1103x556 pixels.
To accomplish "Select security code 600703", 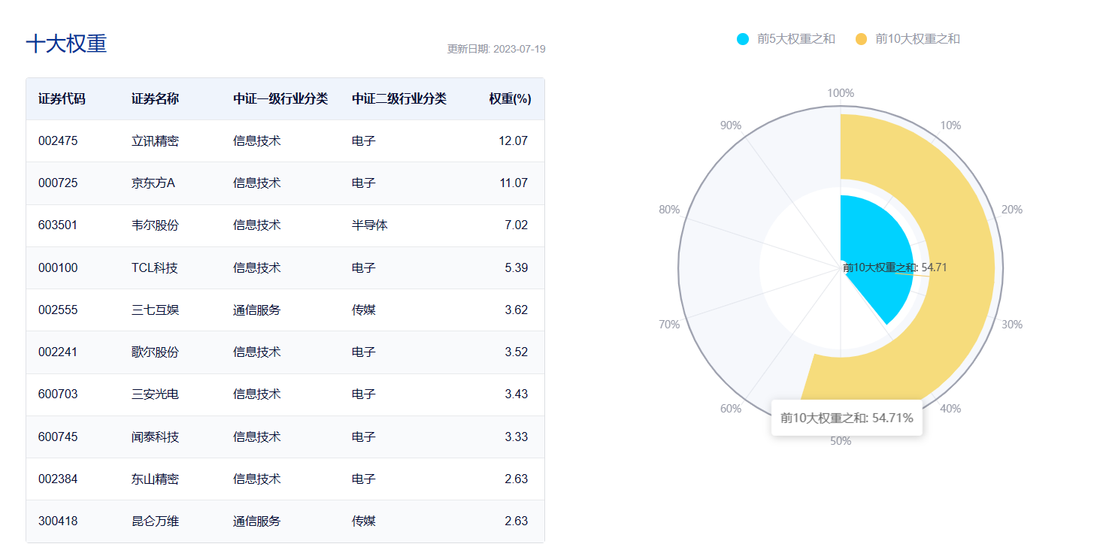I will (58, 394).
